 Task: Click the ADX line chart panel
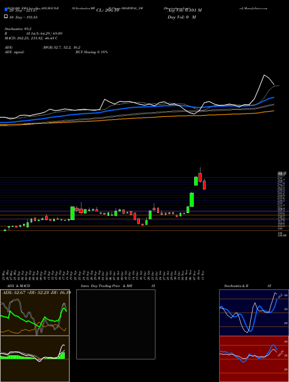[x=35, y=313]
